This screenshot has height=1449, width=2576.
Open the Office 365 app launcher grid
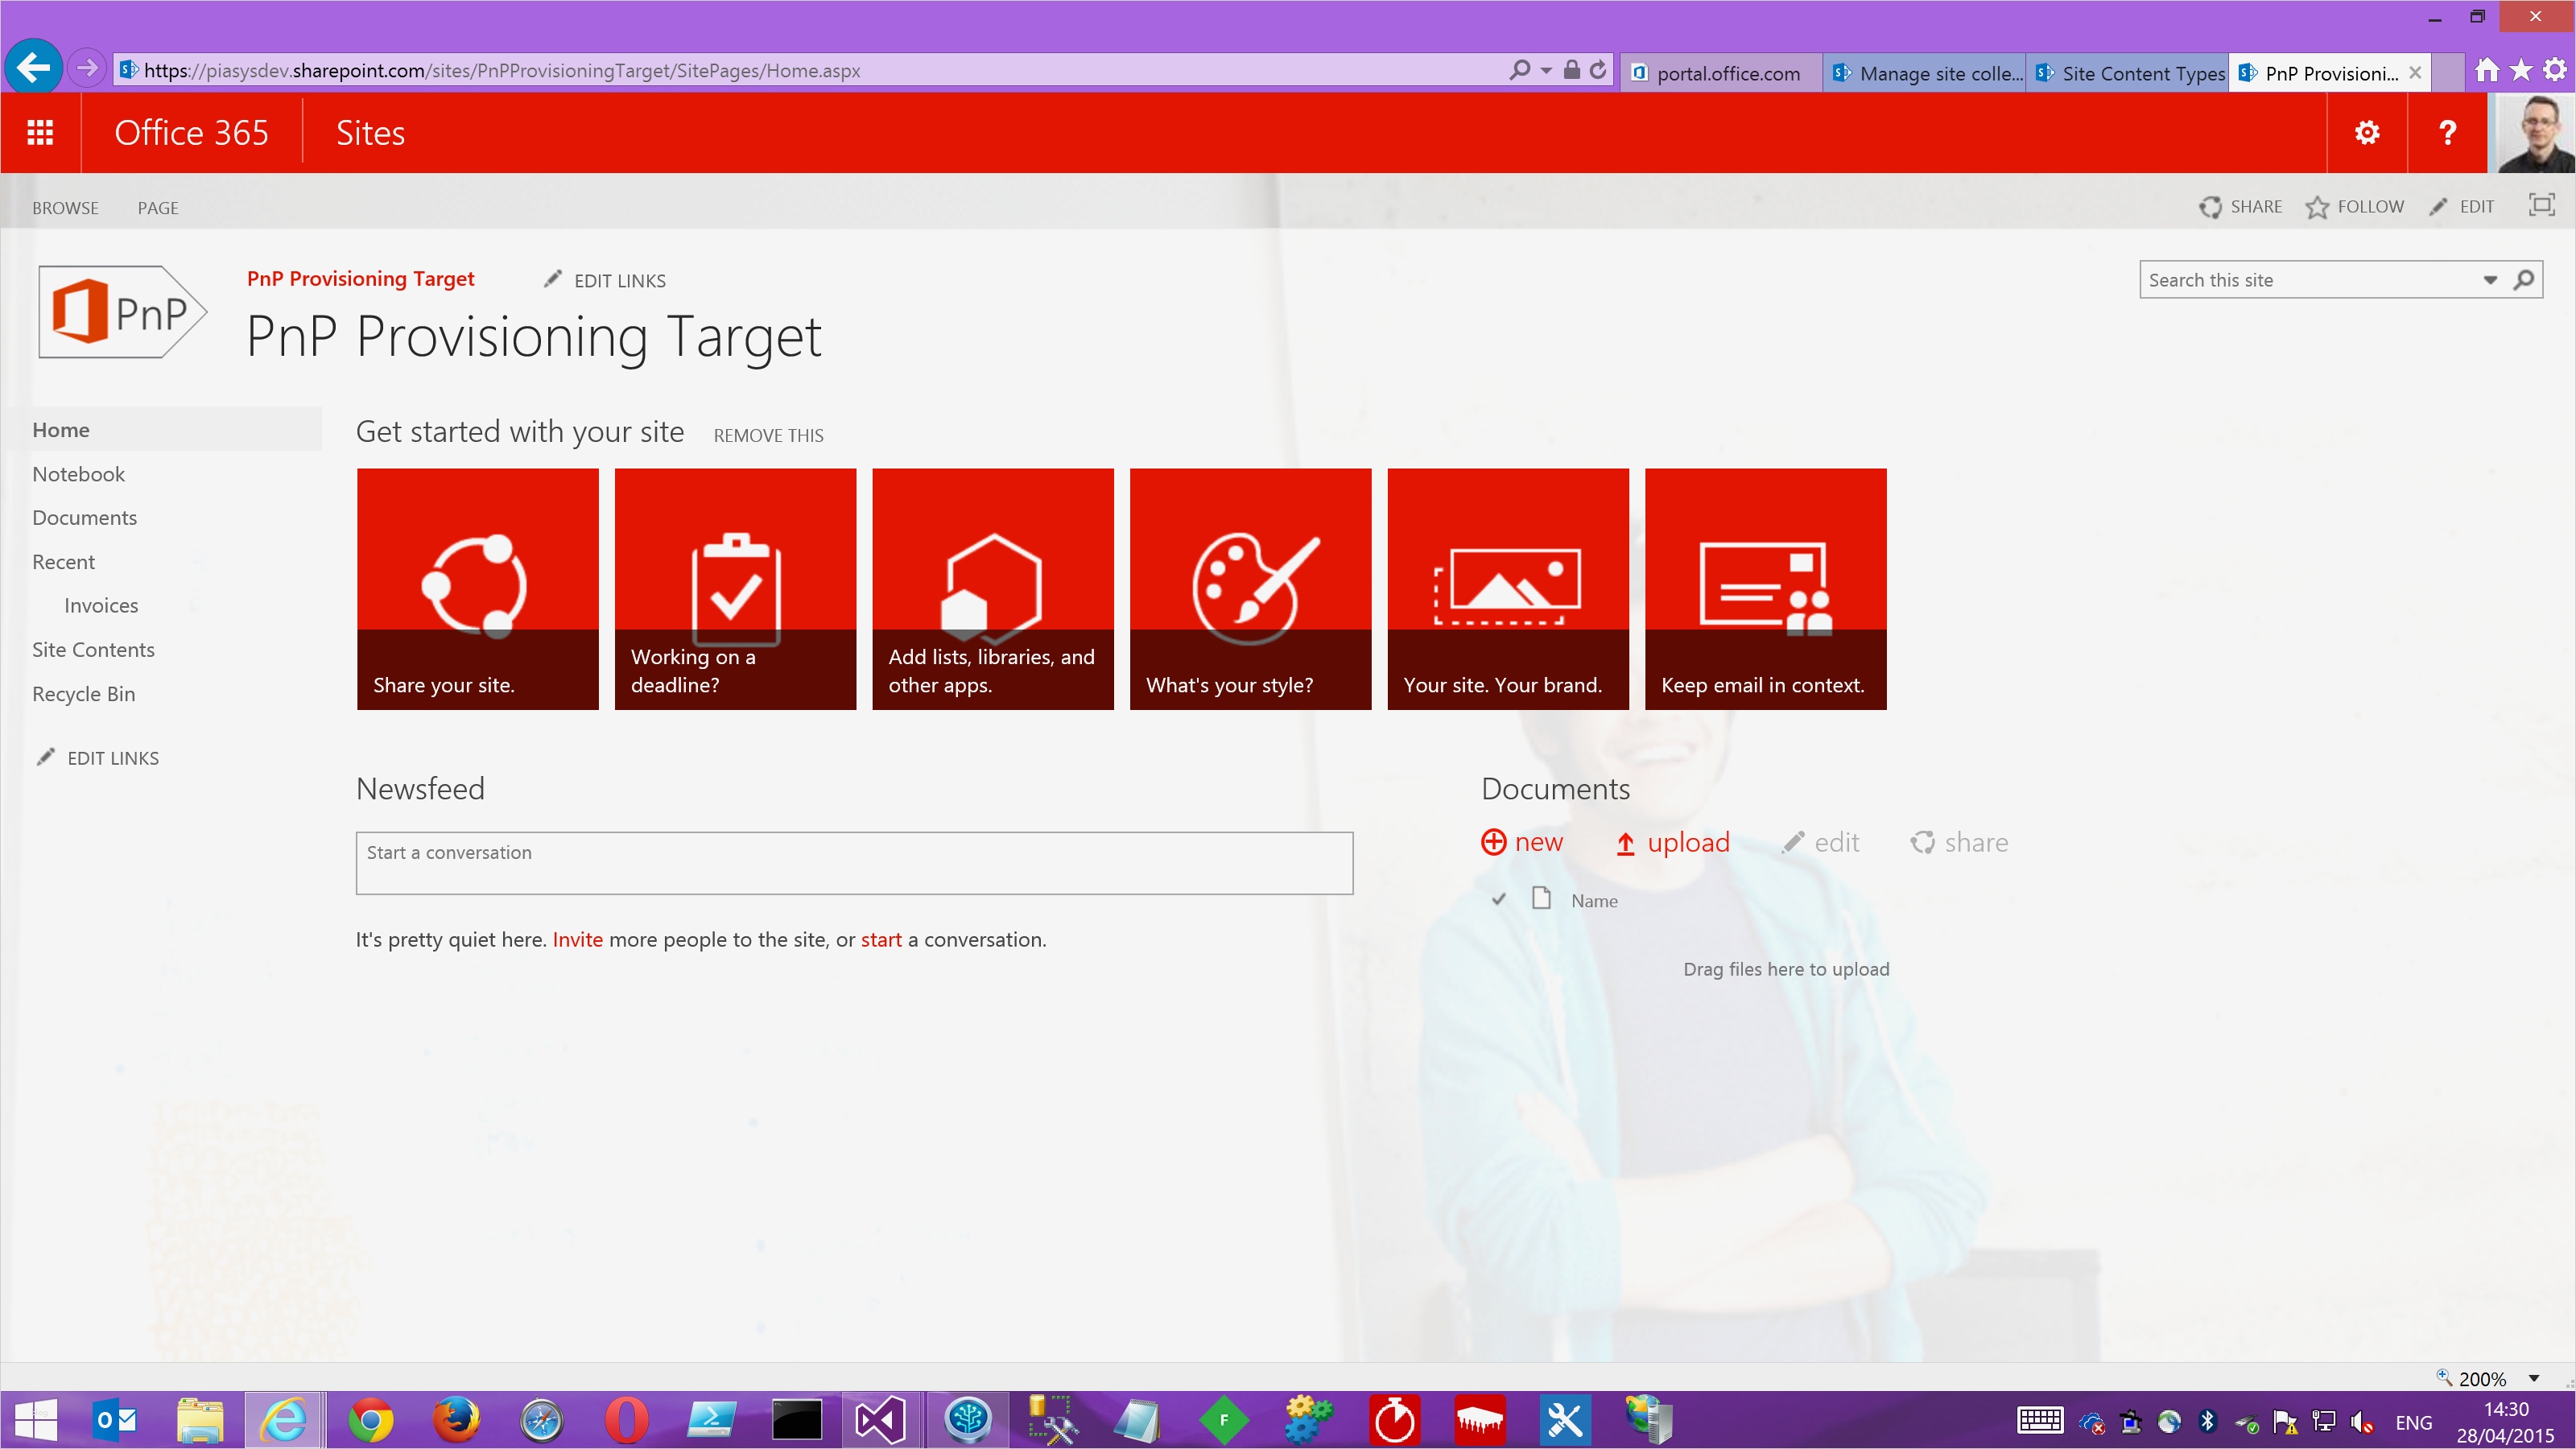[40, 133]
